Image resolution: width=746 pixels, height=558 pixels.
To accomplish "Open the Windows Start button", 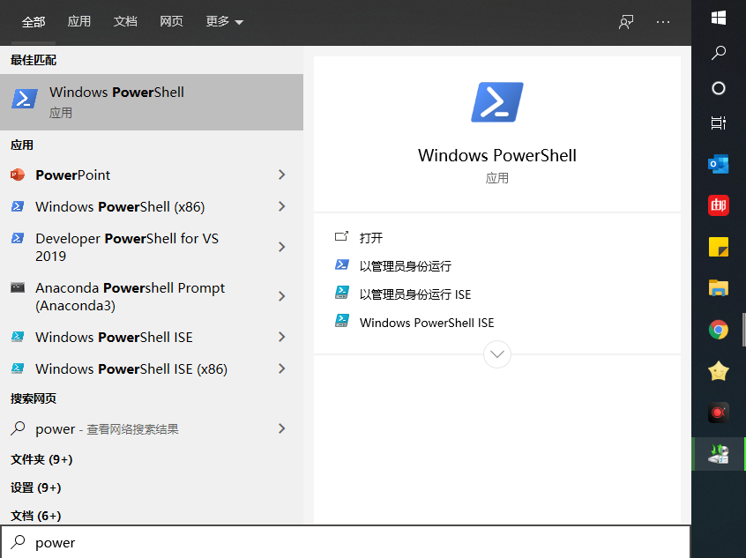I will [x=719, y=18].
